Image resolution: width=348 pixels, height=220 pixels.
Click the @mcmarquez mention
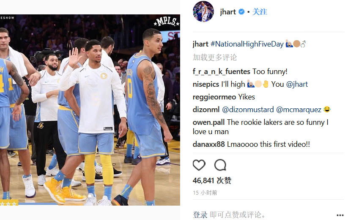[299, 110]
